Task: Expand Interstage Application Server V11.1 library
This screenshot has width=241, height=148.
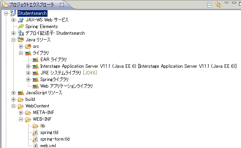Action: 28,66
